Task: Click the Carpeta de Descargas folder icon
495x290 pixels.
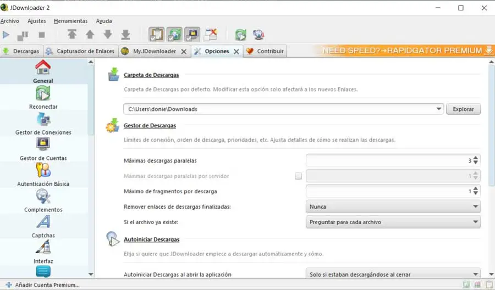Action: pos(113,74)
